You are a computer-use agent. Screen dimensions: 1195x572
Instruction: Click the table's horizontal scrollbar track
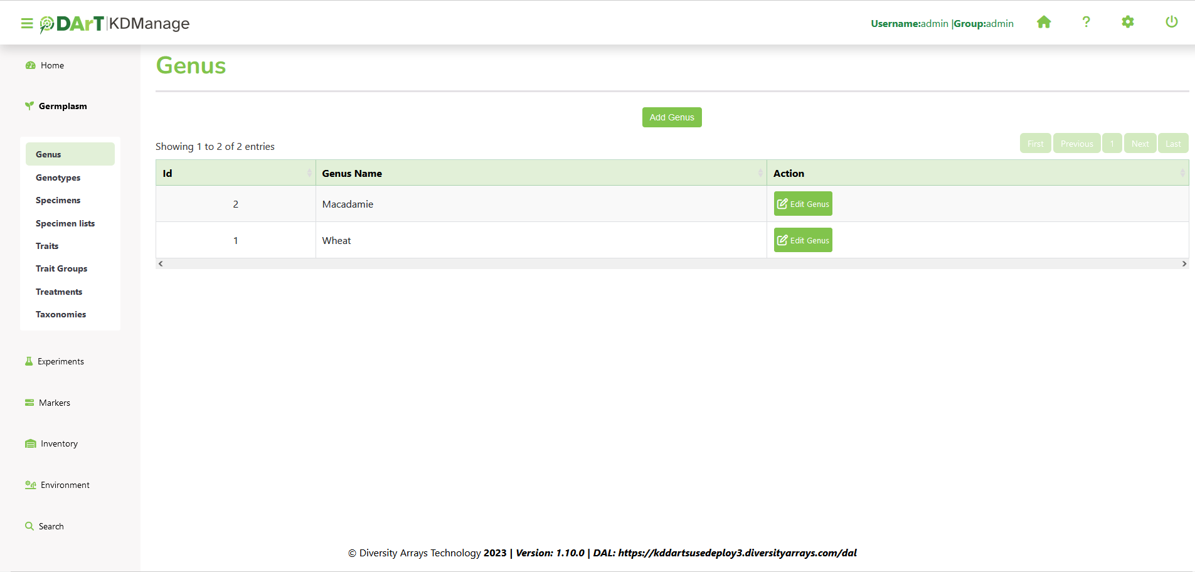(x=671, y=264)
